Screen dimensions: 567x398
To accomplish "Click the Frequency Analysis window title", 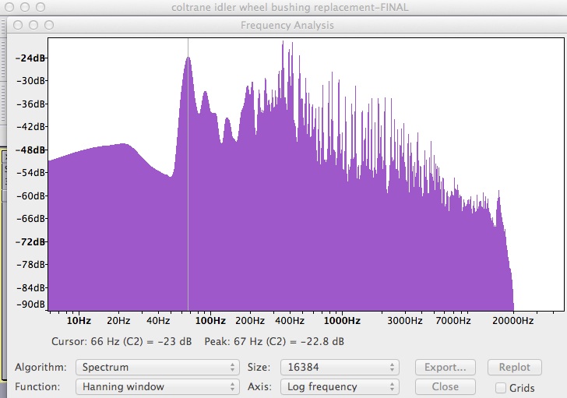I will click(x=287, y=25).
